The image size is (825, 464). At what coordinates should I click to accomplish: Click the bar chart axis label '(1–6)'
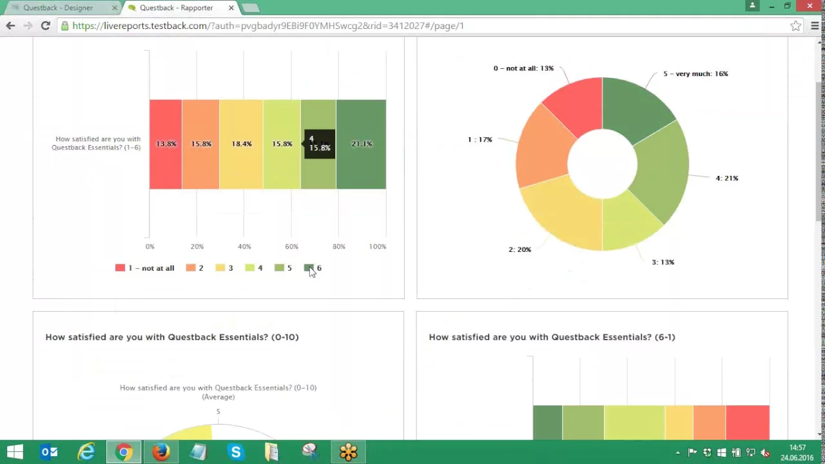97,144
